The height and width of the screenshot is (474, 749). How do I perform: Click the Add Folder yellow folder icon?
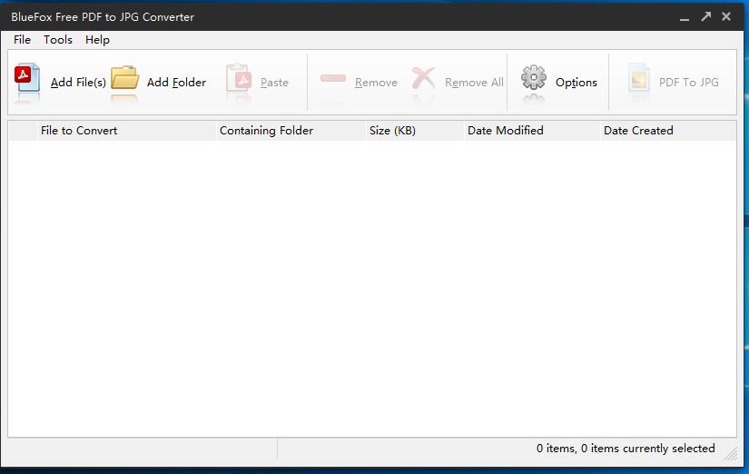tap(125, 80)
